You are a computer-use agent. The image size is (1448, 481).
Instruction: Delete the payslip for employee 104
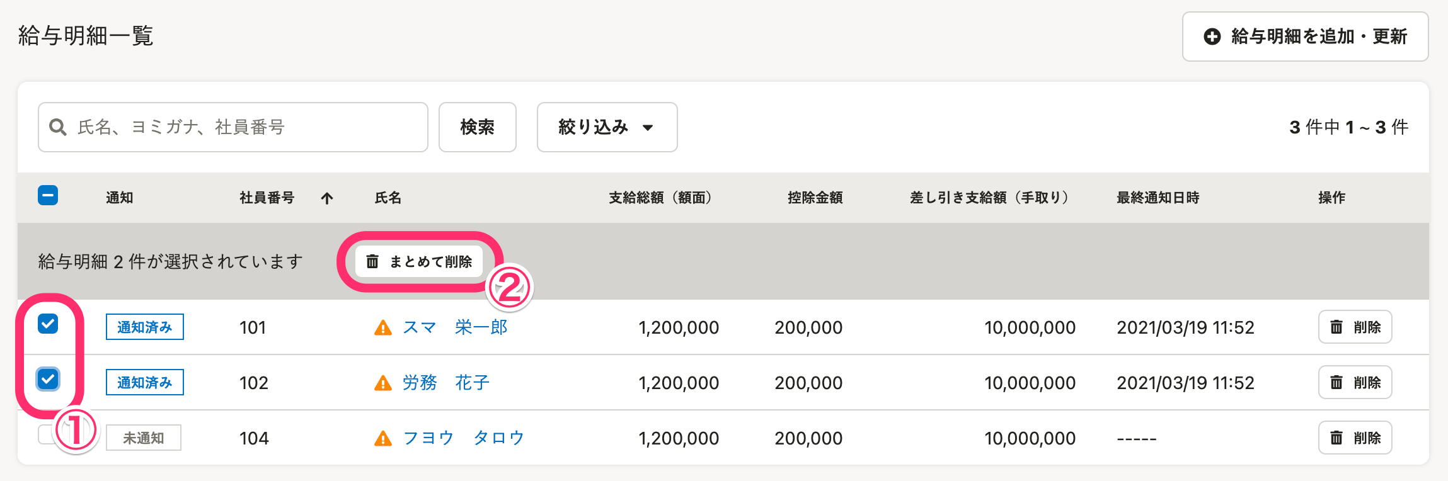click(1355, 438)
